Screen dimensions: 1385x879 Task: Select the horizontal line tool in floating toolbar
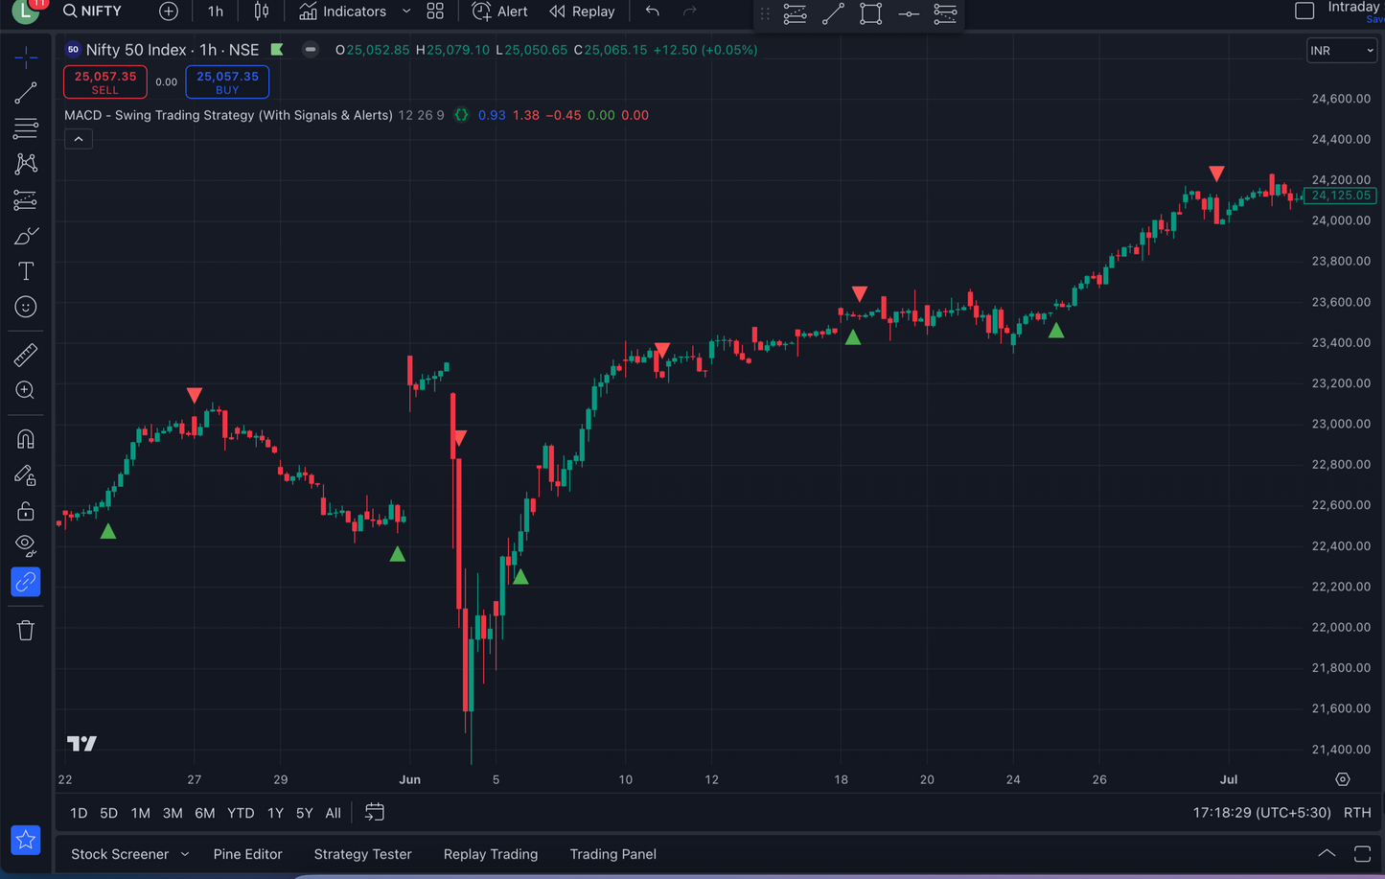click(909, 13)
